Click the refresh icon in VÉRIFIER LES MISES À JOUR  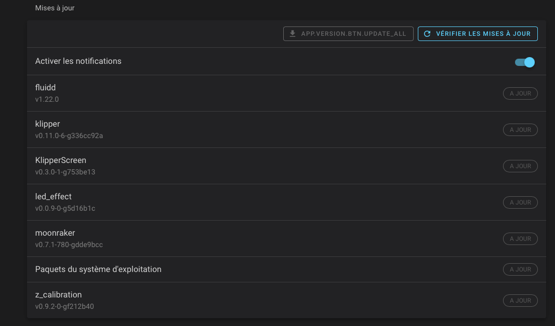click(x=427, y=33)
